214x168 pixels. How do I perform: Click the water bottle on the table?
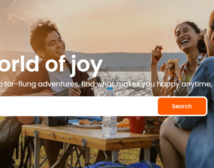(110, 126)
